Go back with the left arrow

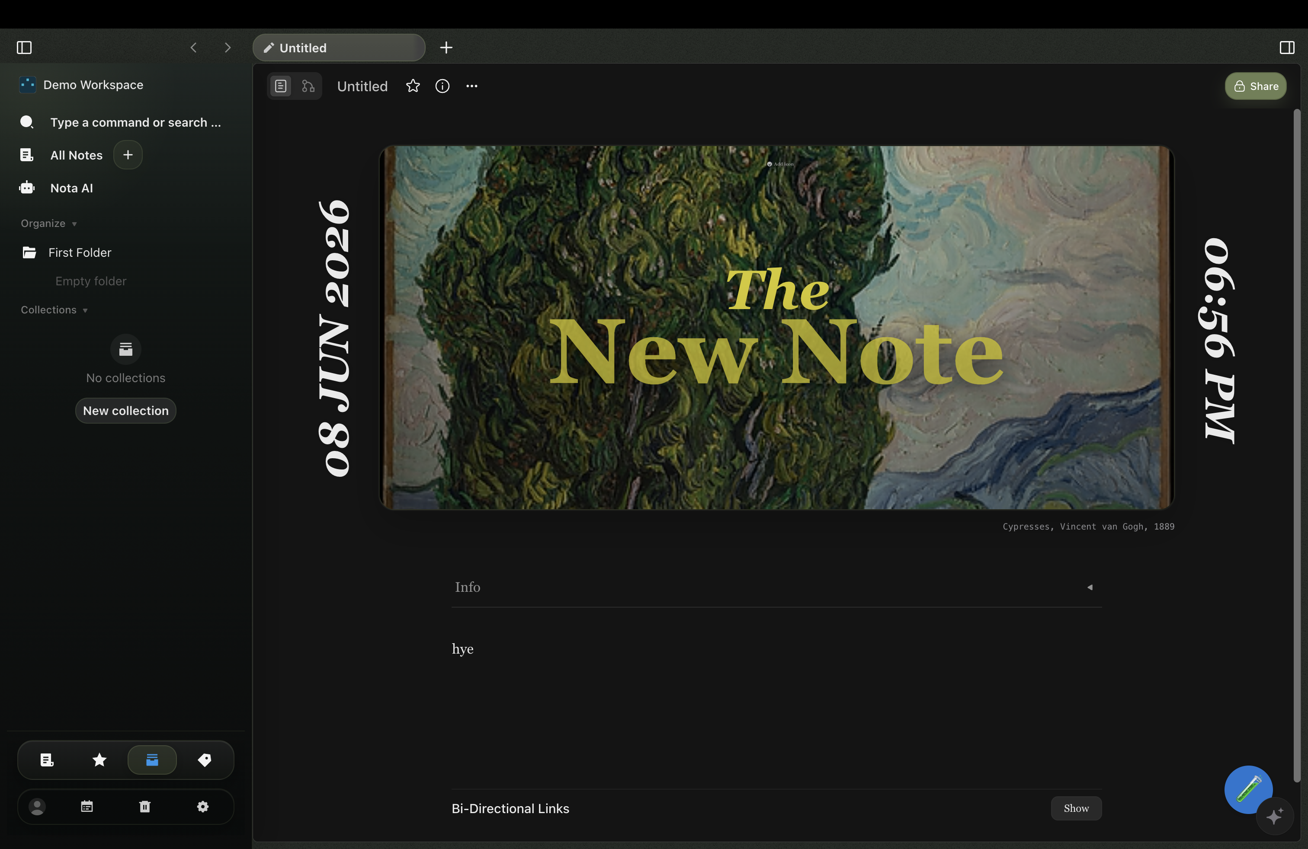(193, 48)
